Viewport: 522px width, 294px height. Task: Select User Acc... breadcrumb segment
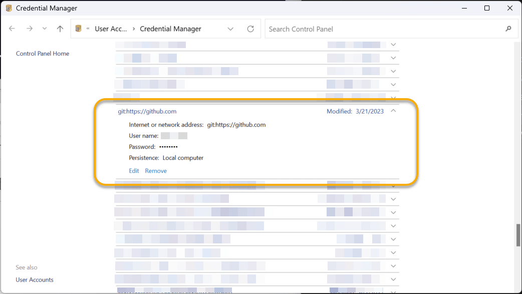pos(111,29)
